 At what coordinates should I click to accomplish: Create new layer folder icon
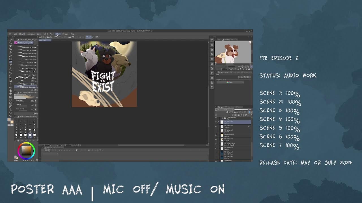[238, 115]
